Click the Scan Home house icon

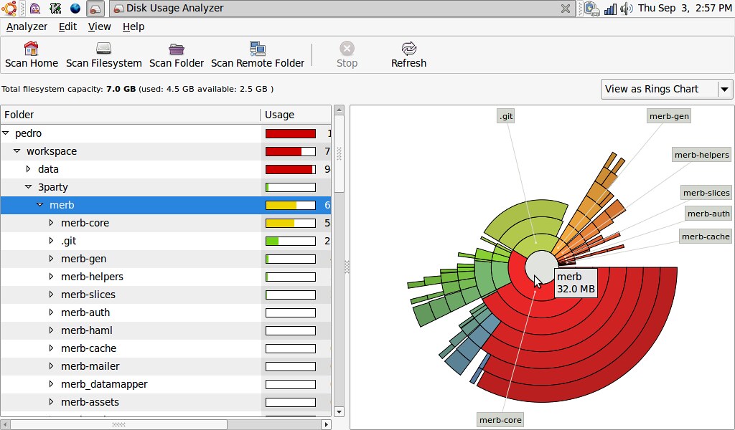(31, 48)
